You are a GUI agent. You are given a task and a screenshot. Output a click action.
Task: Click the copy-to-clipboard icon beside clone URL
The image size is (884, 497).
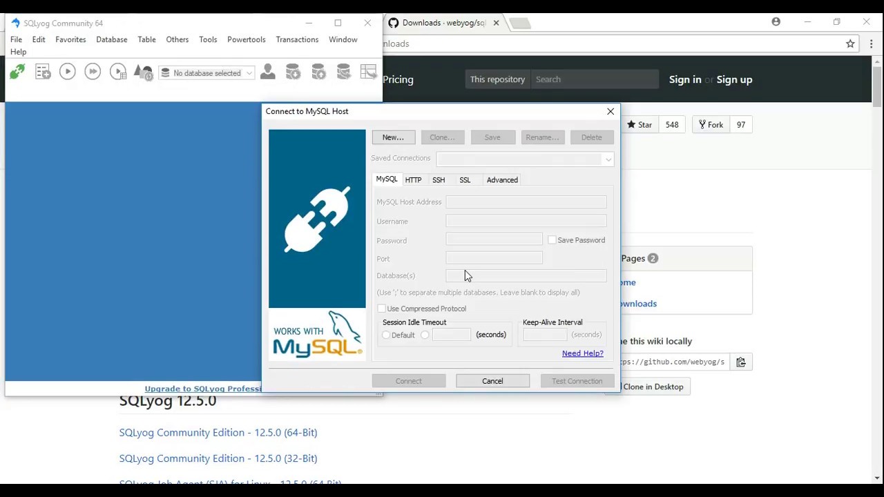[741, 362]
